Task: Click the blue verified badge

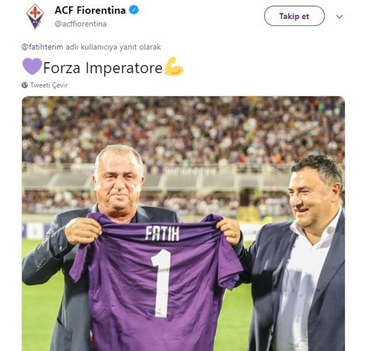Action: click(x=134, y=10)
